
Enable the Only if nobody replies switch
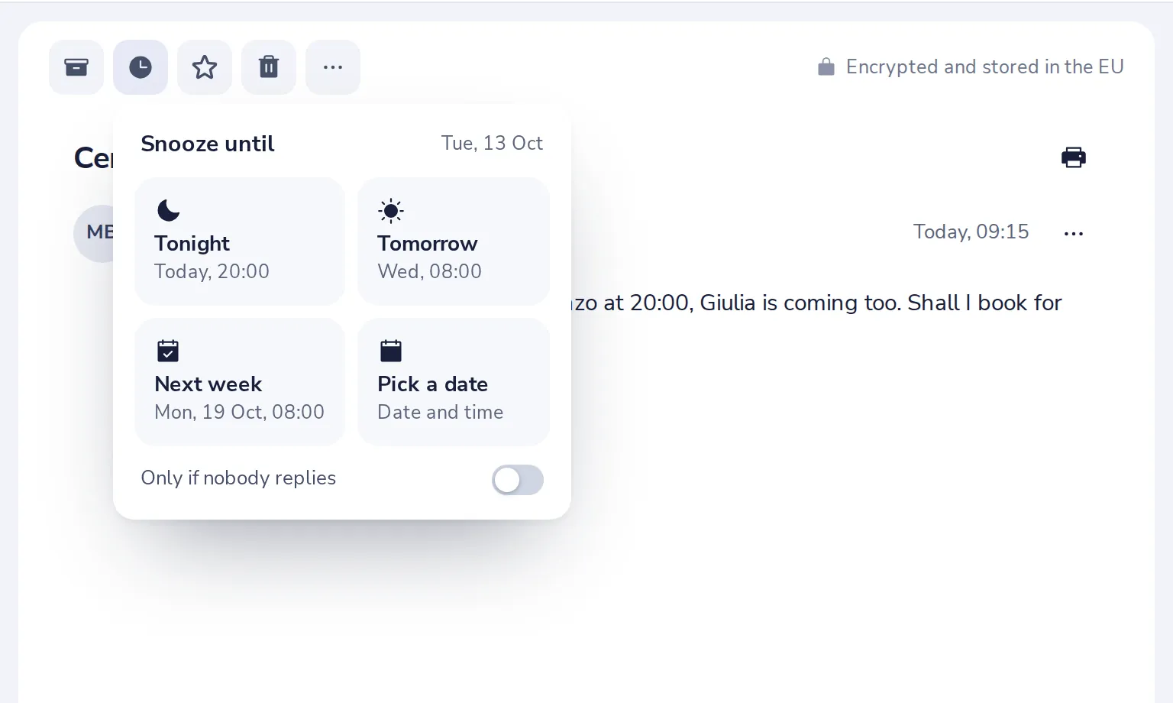click(518, 480)
